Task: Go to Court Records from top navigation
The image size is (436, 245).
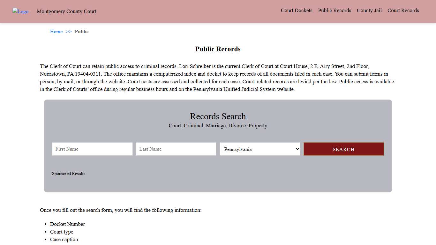Action: (403, 10)
